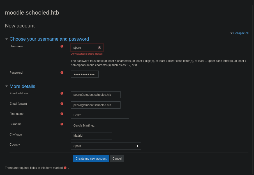Click the Email address input field

click(96, 95)
